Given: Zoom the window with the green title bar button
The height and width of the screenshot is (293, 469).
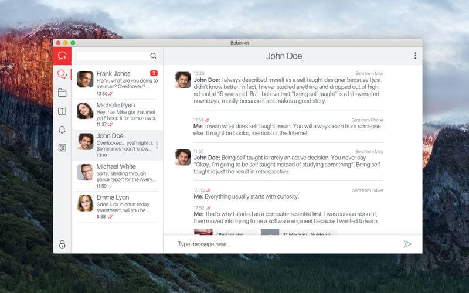Looking at the screenshot, I should click(73, 43).
